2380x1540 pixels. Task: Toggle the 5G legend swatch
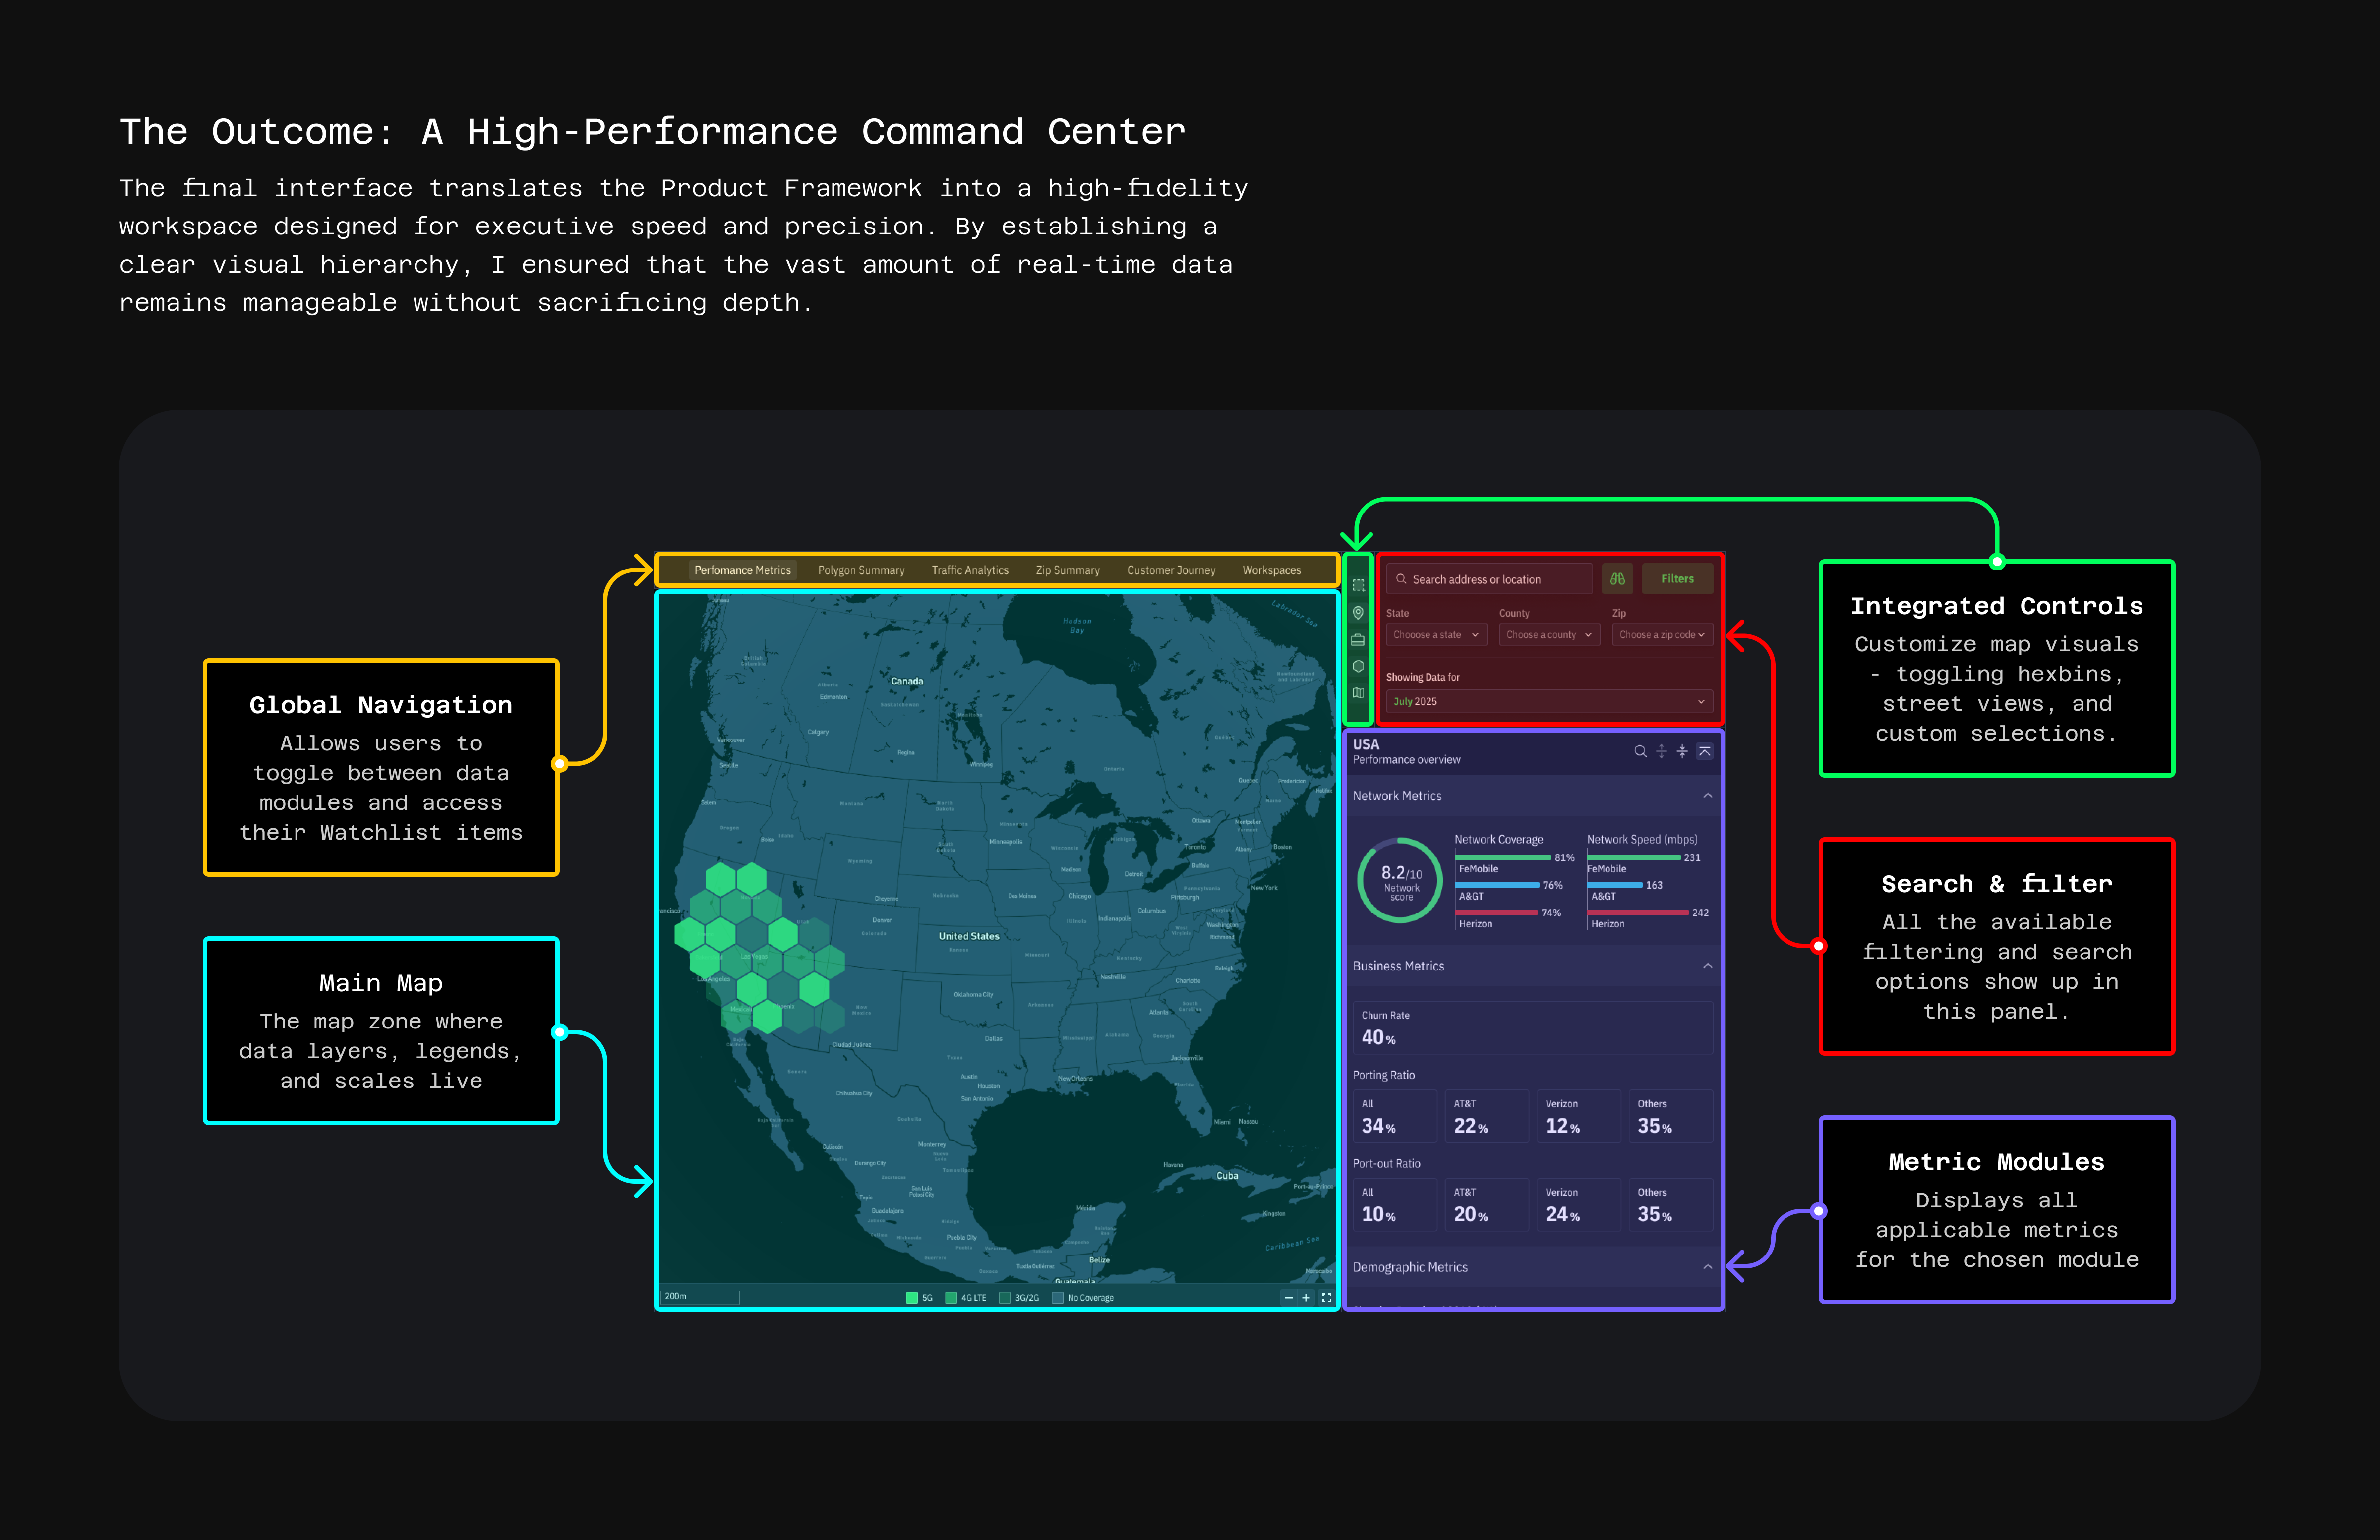(911, 1297)
